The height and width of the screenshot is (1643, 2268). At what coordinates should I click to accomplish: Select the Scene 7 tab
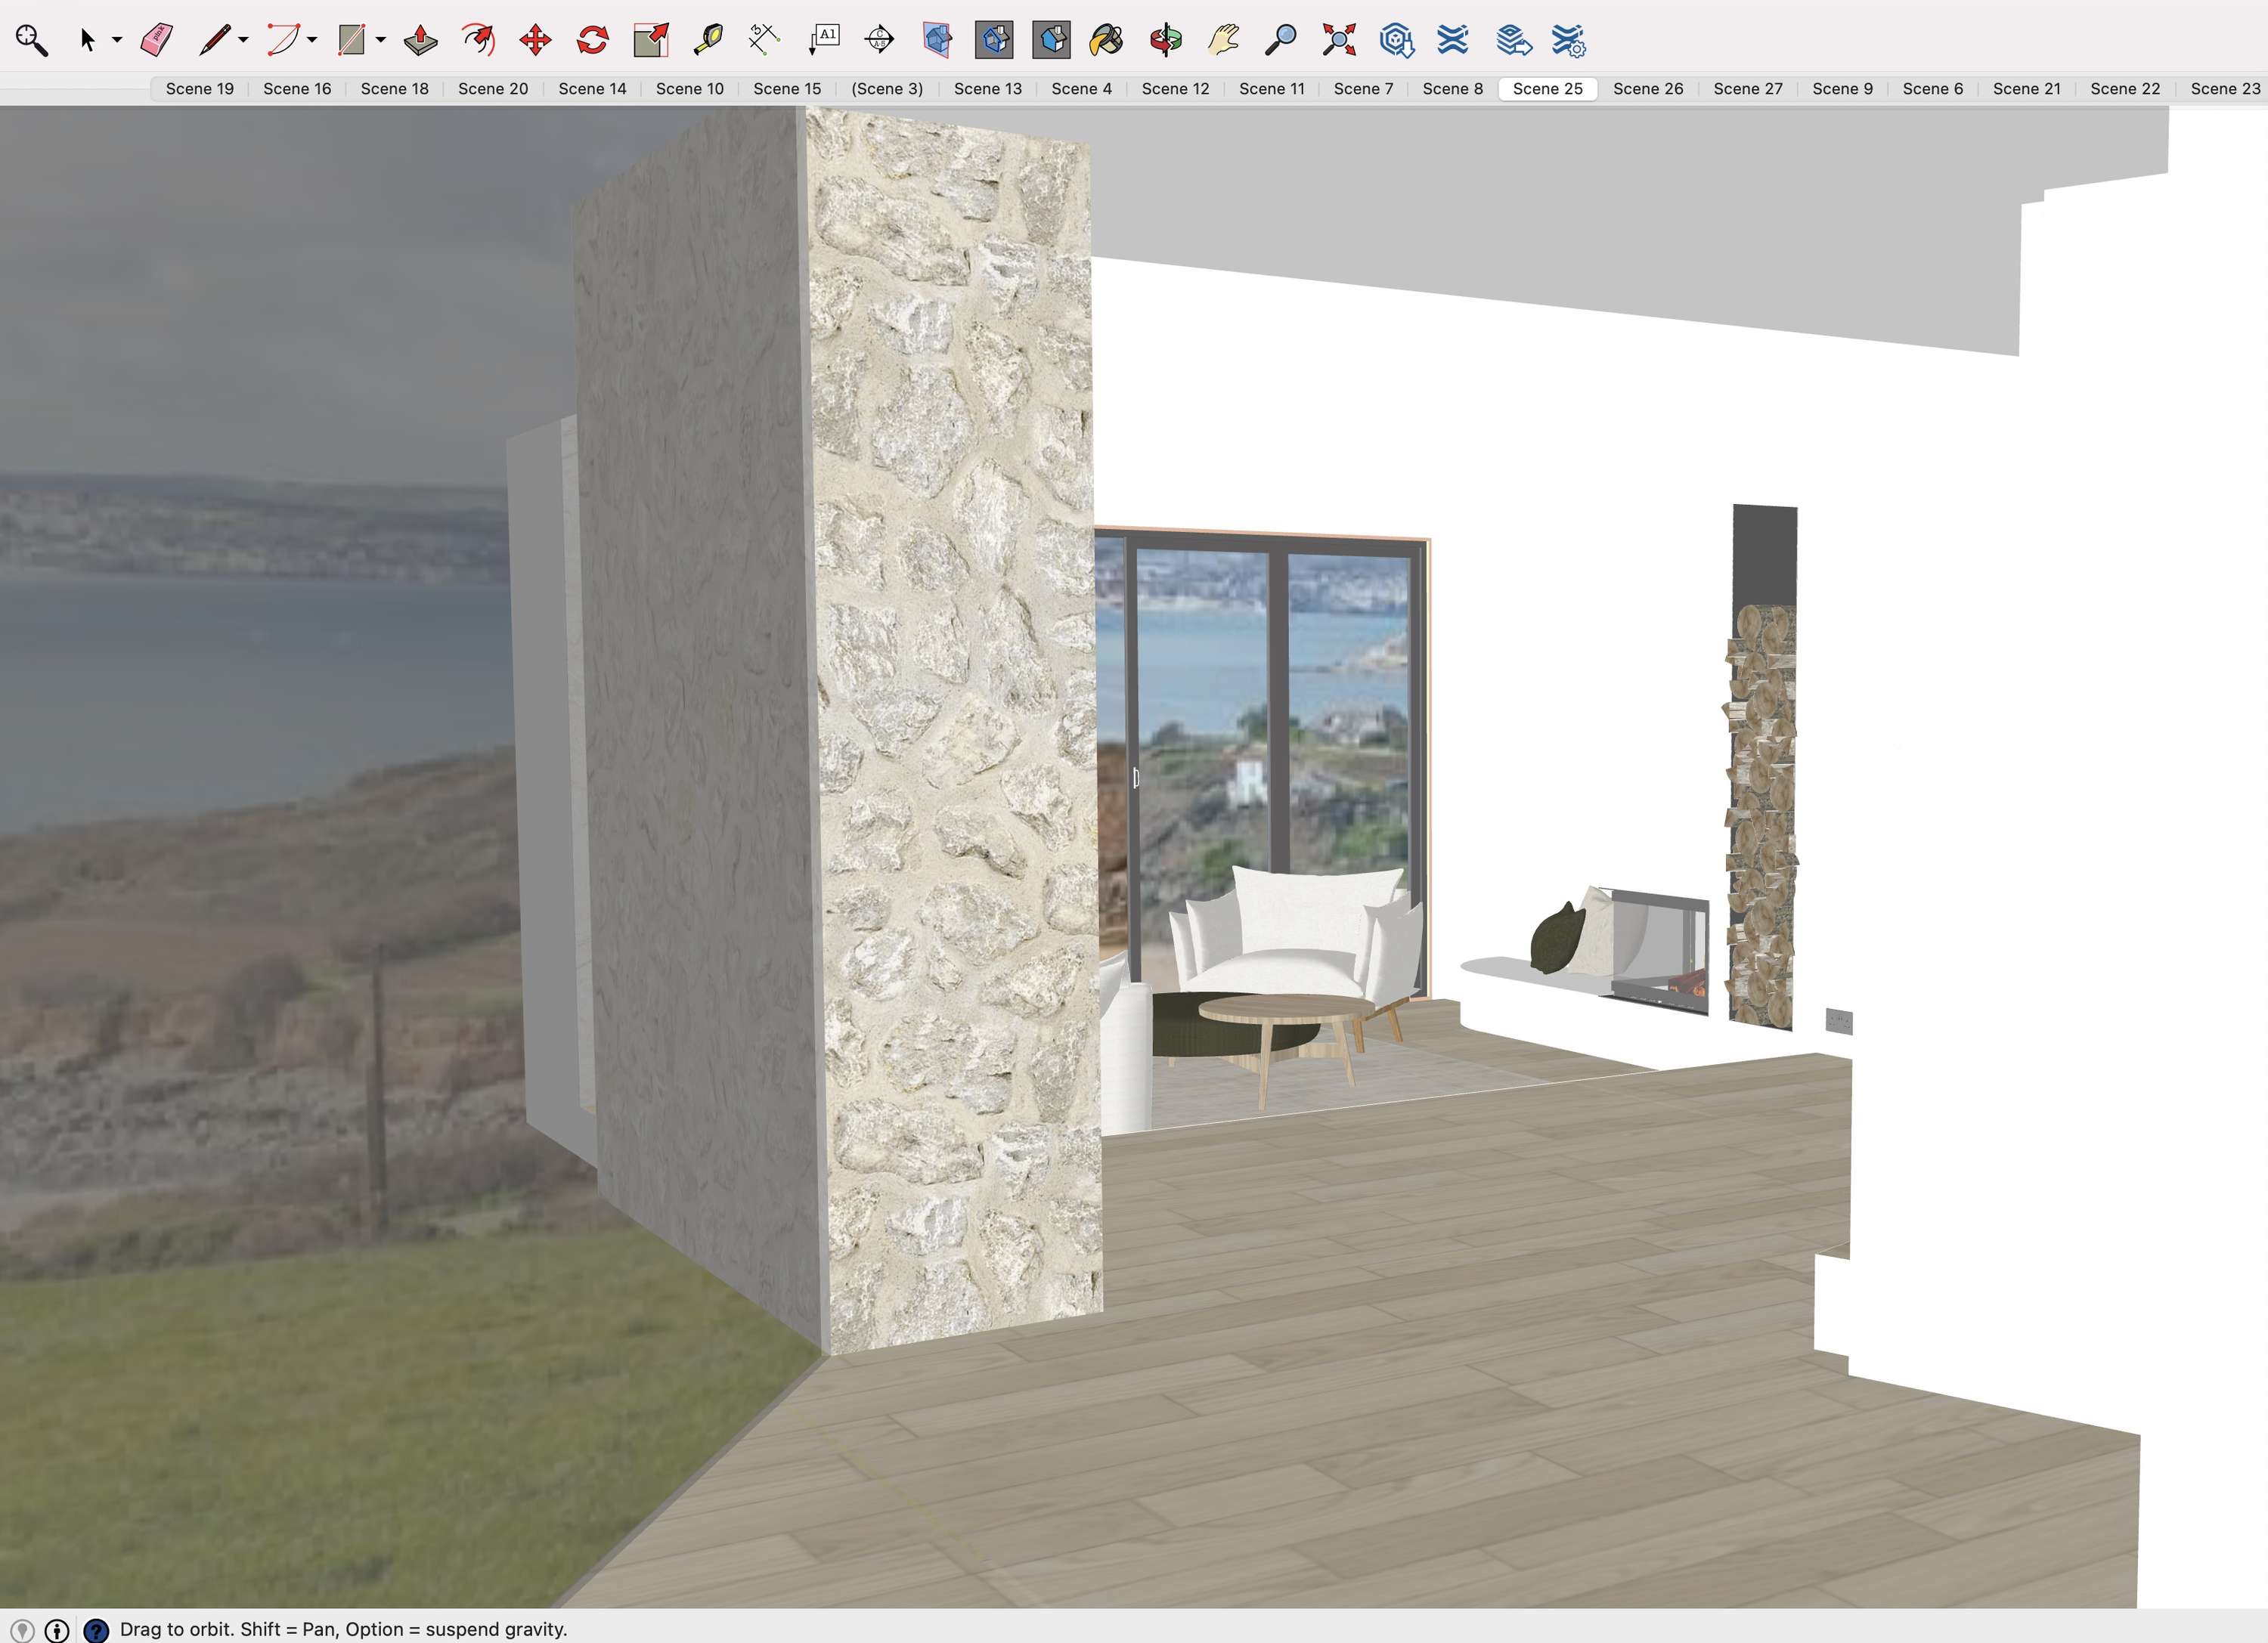click(1364, 89)
